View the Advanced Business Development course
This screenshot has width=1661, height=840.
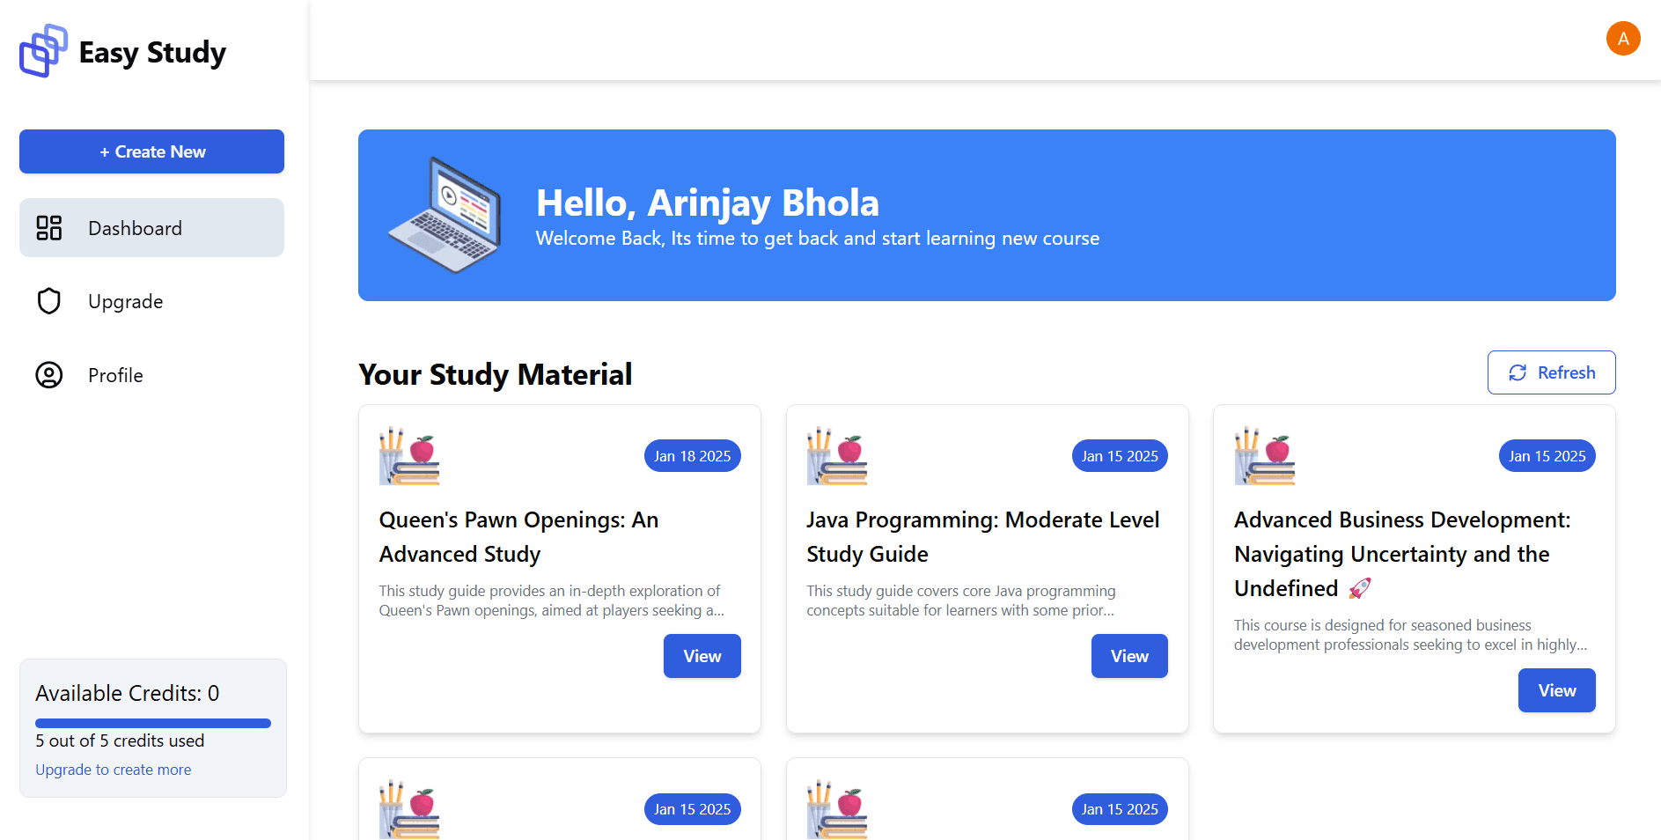[x=1556, y=690]
